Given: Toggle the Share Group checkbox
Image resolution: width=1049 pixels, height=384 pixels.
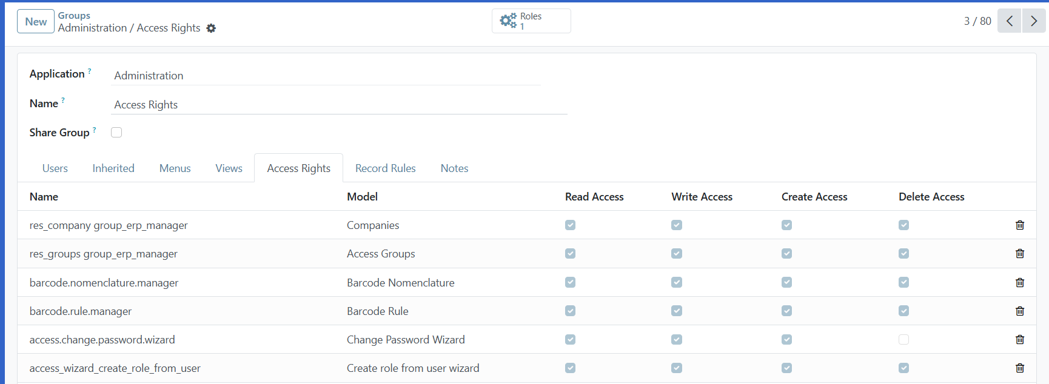Looking at the screenshot, I should 116,132.
